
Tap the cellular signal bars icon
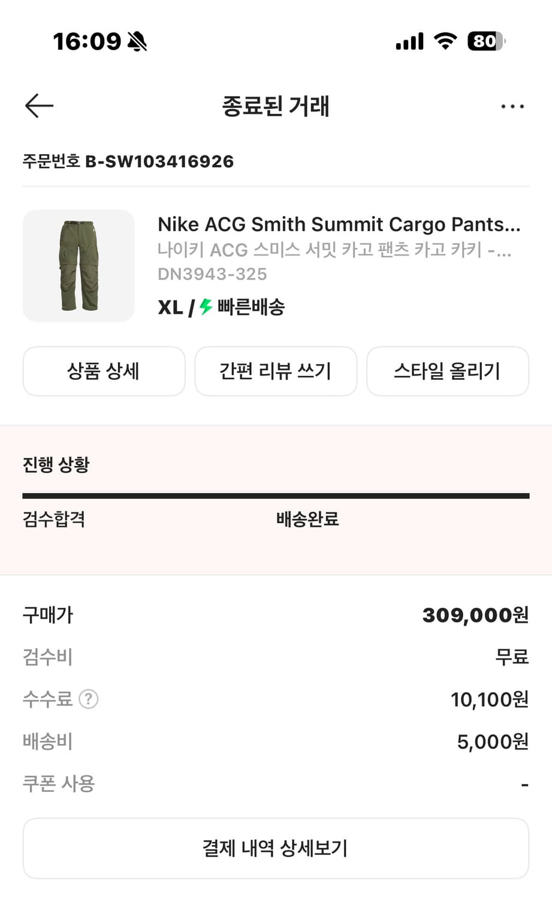click(x=409, y=41)
